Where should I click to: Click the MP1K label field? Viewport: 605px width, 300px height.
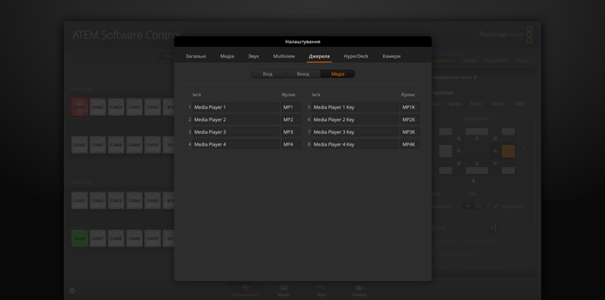click(410, 107)
